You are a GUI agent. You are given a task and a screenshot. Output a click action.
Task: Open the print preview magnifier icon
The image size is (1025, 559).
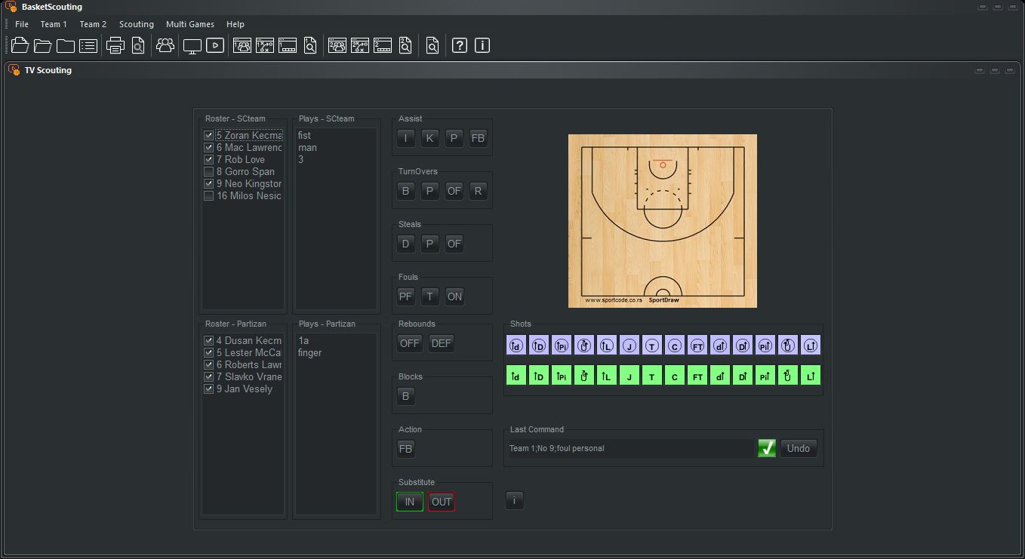pos(138,45)
